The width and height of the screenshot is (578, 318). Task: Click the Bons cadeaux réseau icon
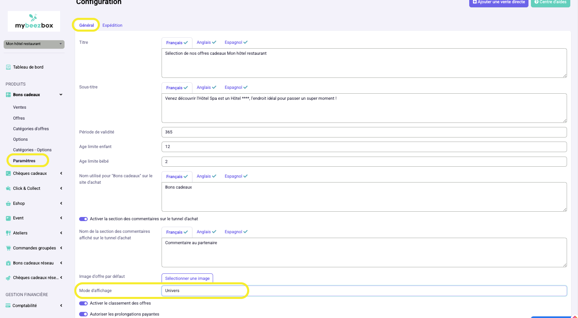[8, 263]
